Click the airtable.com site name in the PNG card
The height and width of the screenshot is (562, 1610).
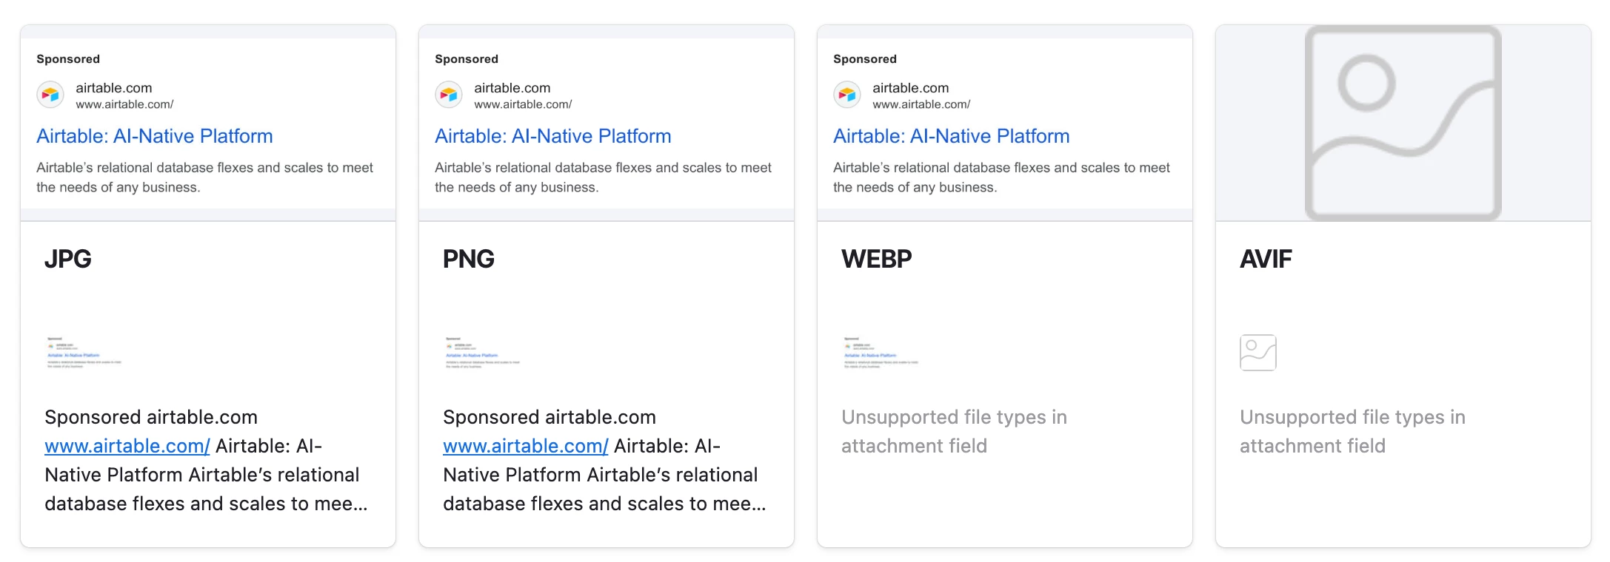tap(512, 88)
